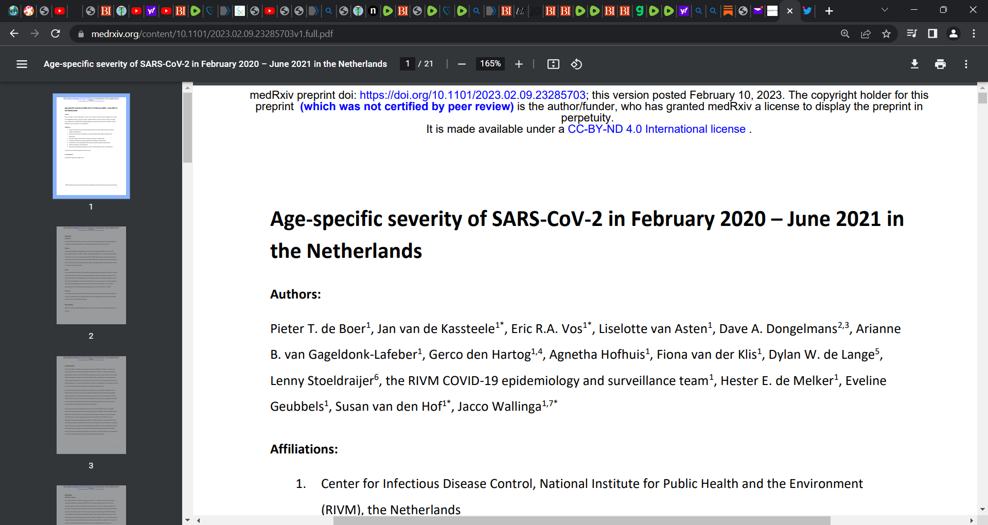The height and width of the screenshot is (525, 988).
Task: Switch to the green 'g' icon tab
Action: pyautogui.click(x=639, y=11)
